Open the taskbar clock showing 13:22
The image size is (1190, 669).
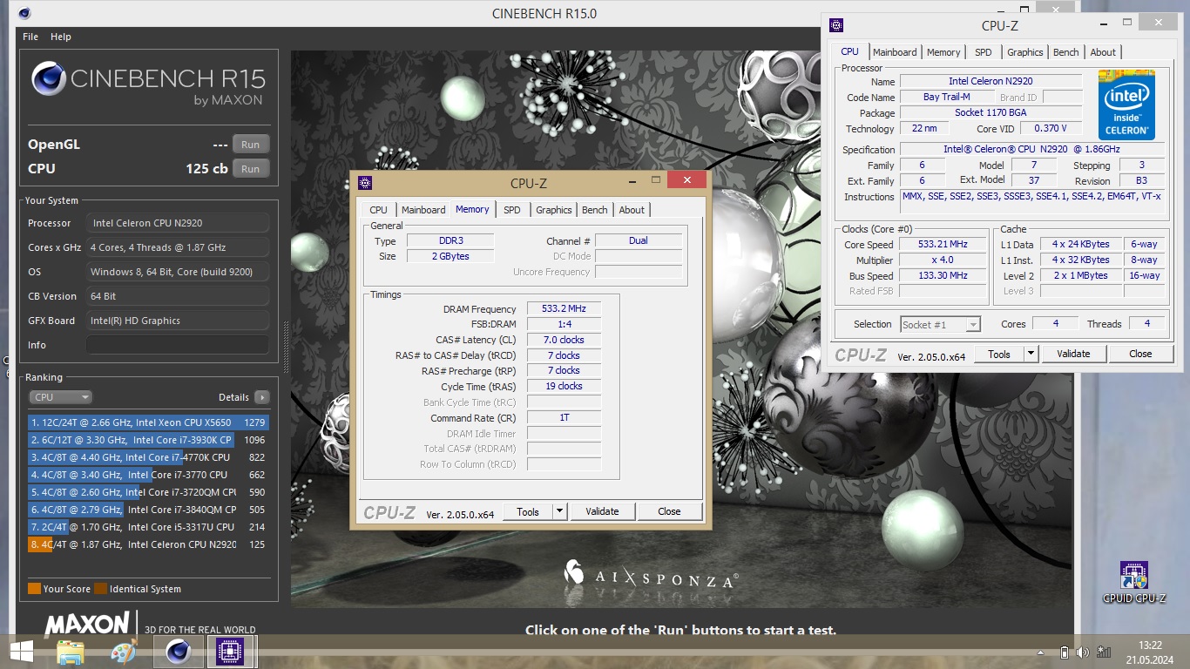pos(1150,652)
